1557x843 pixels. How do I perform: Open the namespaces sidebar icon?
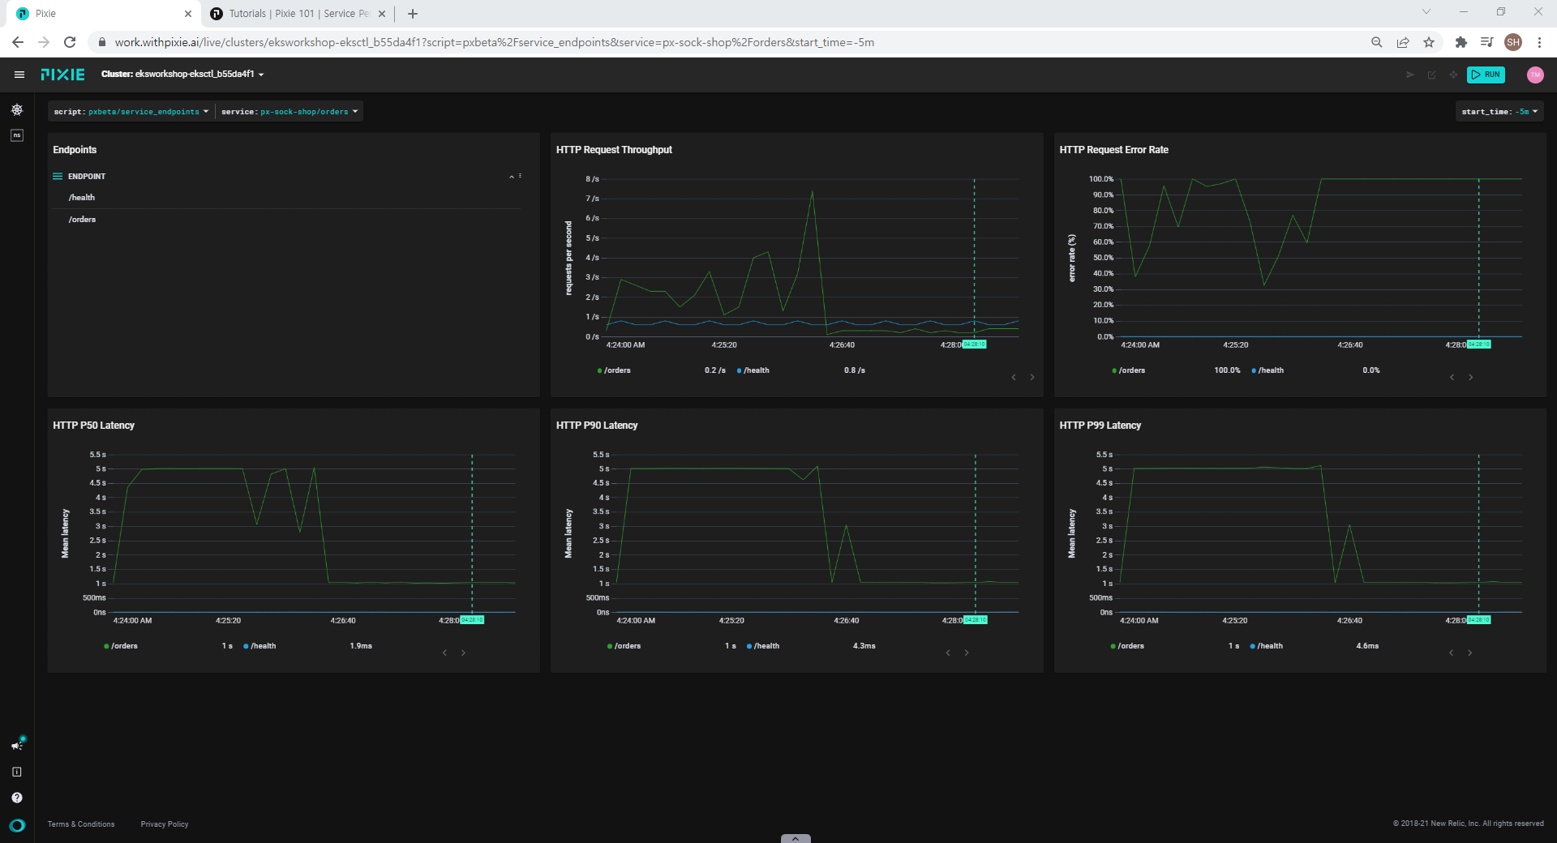[17, 135]
